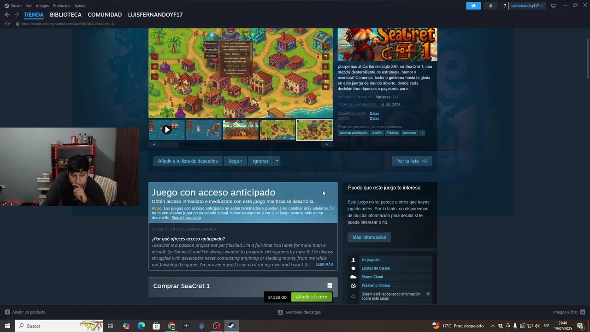Open Task View on the taskbar
The height and width of the screenshot is (332, 590).
coord(111,326)
